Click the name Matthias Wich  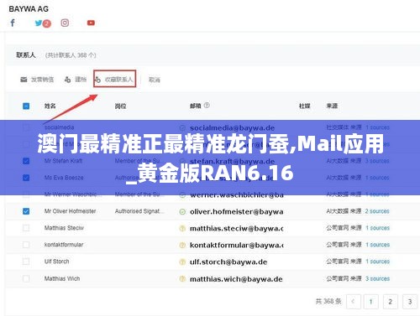(x=62, y=278)
